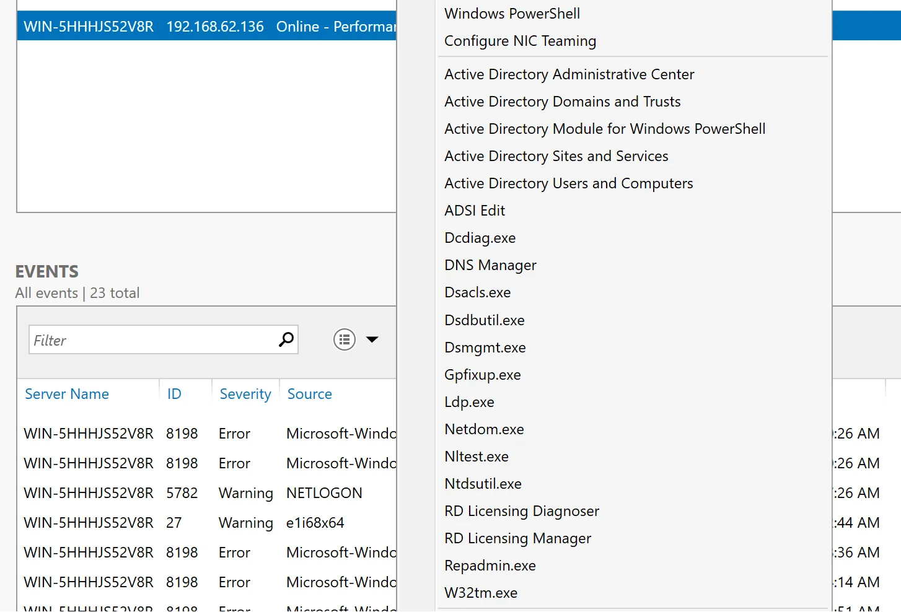Select Configure NIC Teaming
The width and height of the screenshot is (901, 612).
point(520,41)
